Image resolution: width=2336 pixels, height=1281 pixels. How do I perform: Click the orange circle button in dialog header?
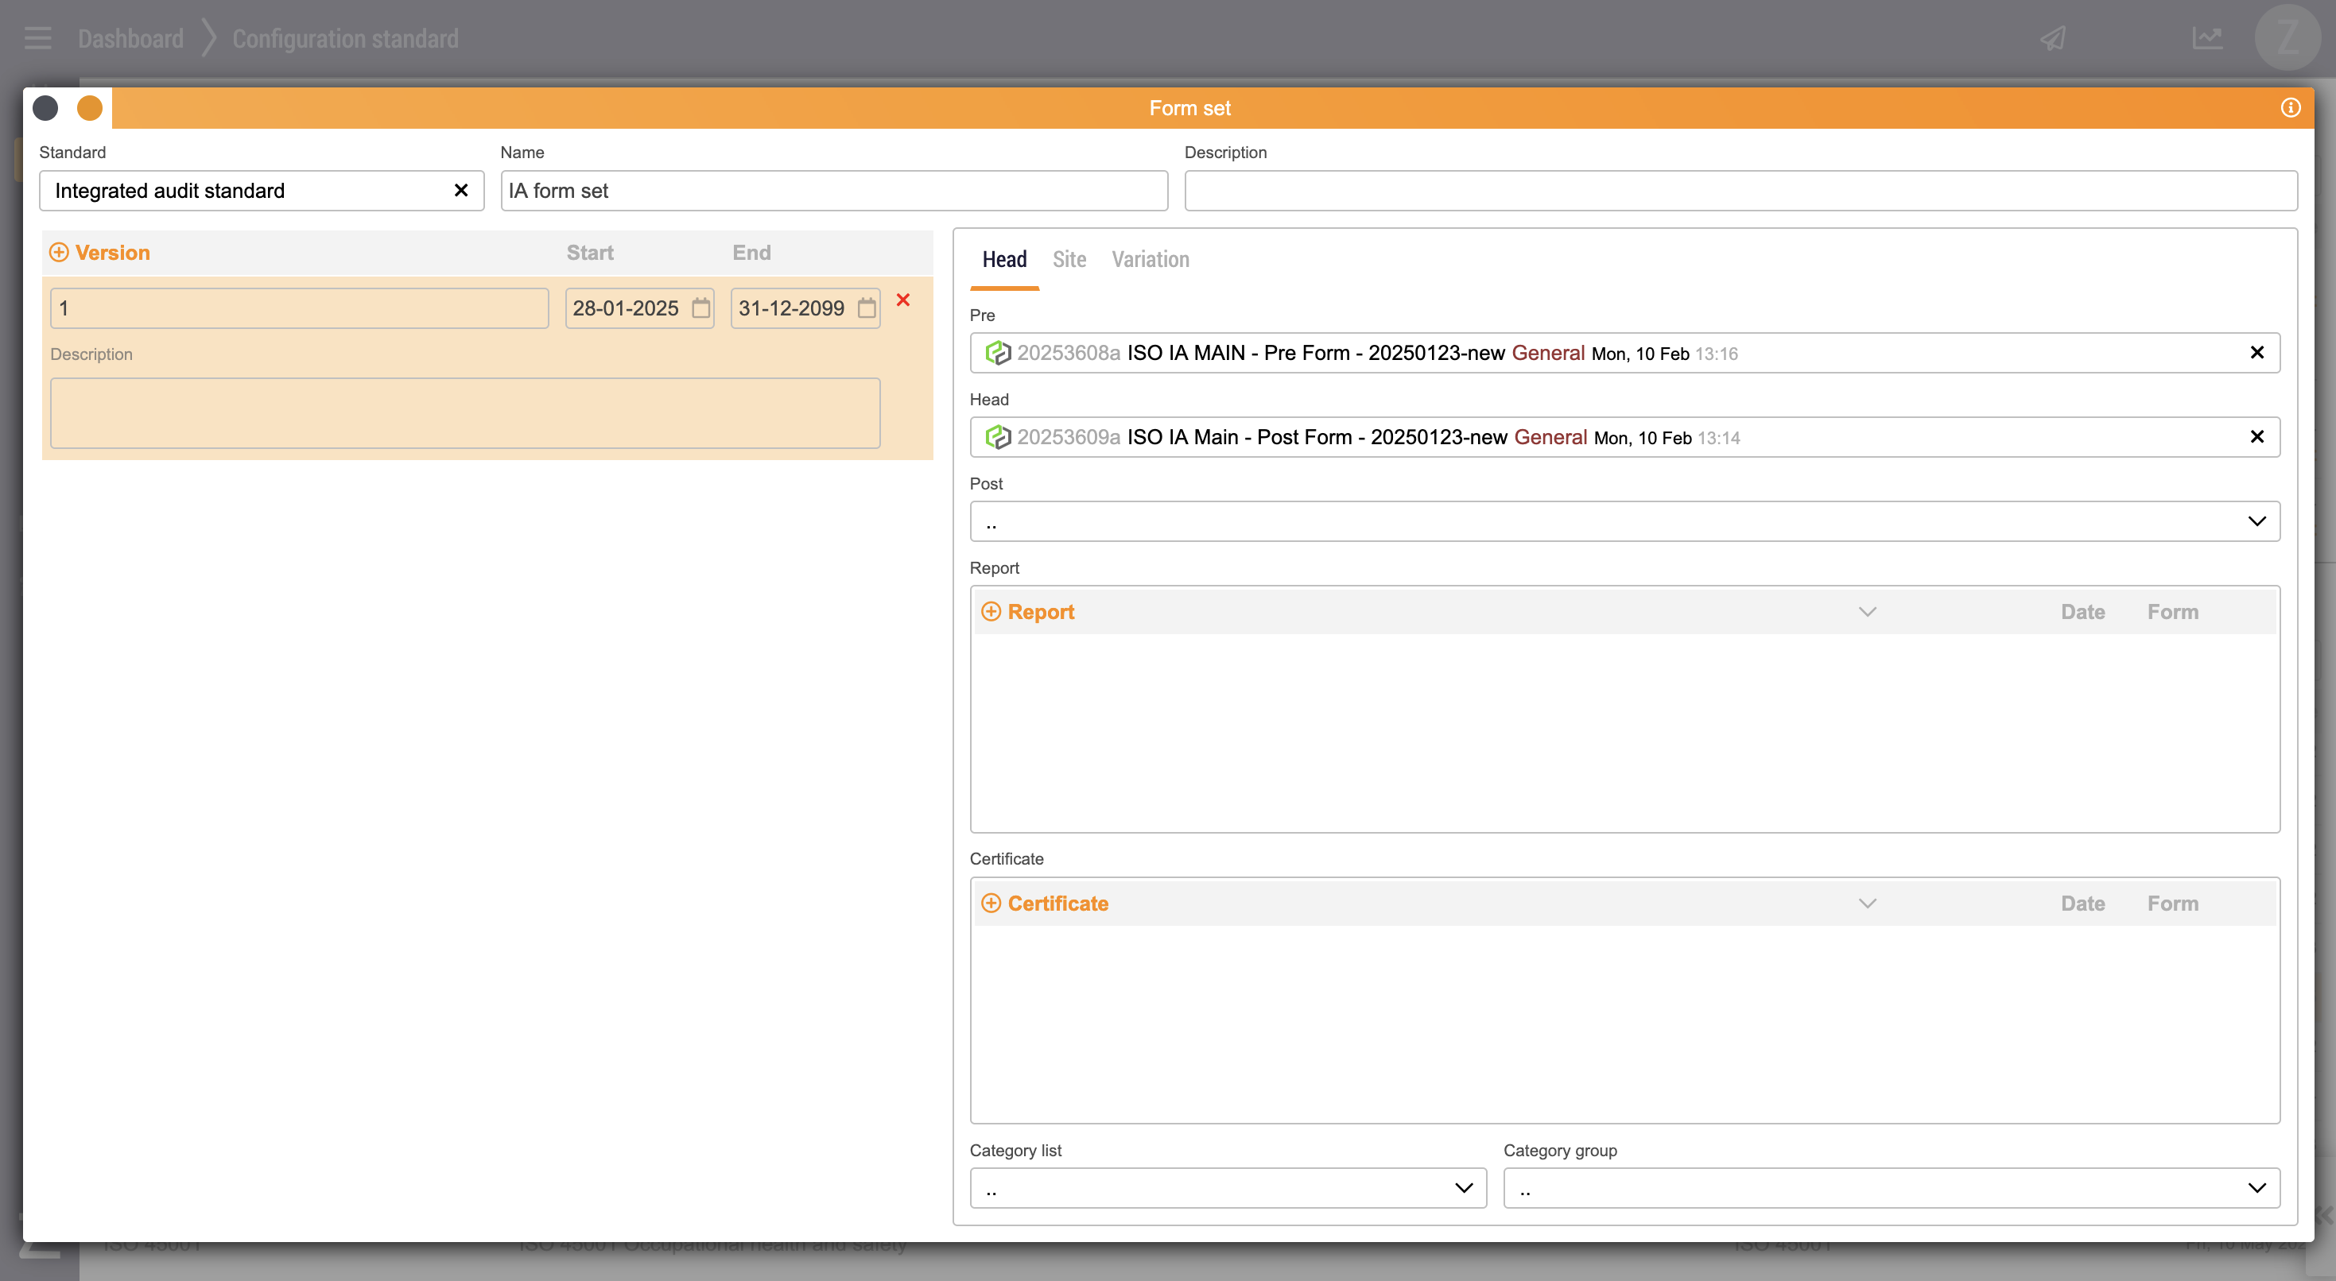(90, 108)
